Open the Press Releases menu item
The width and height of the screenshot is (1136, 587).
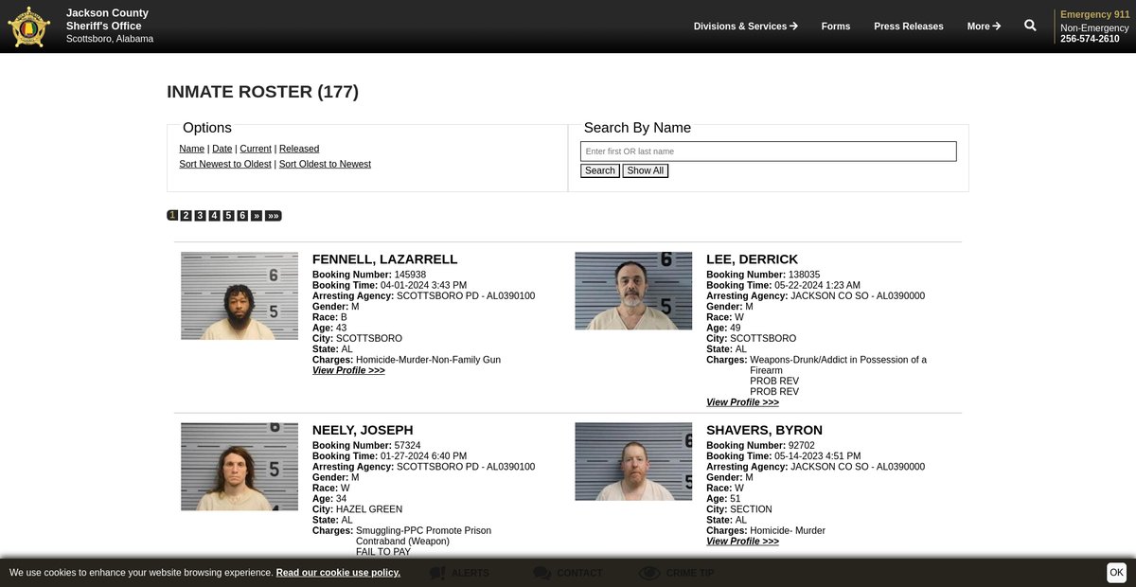point(909,27)
